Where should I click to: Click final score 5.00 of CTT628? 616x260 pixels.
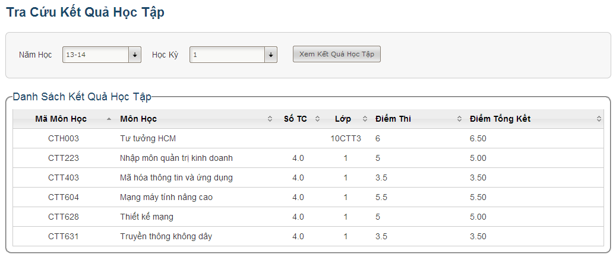[478, 217]
